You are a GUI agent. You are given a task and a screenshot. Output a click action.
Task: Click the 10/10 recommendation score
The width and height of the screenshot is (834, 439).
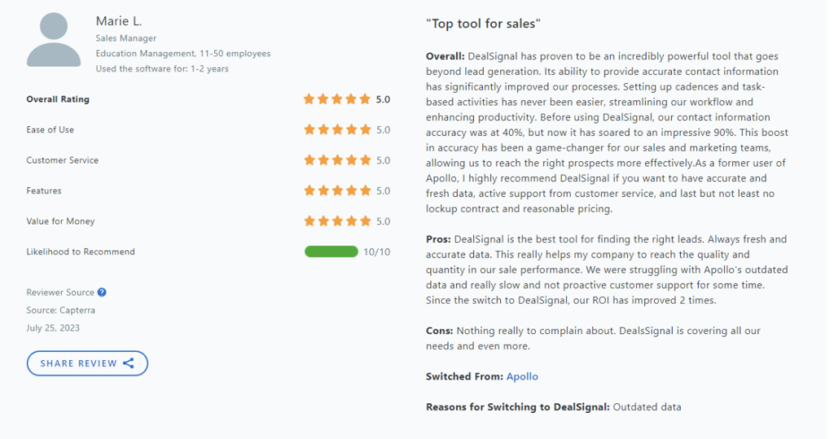[x=376, y=252]
